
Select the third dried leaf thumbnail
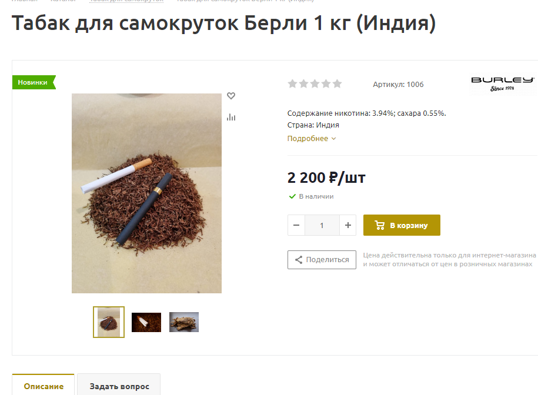[184, 322]
